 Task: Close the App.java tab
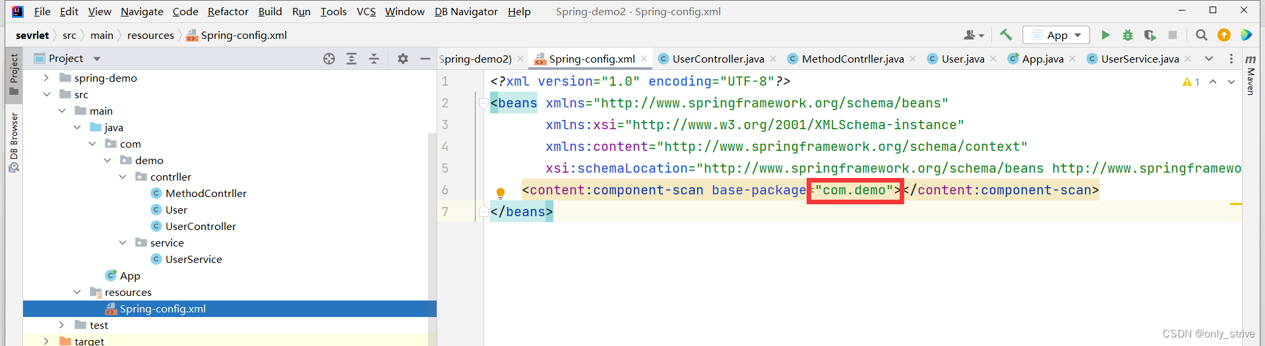pos(1072,59)
